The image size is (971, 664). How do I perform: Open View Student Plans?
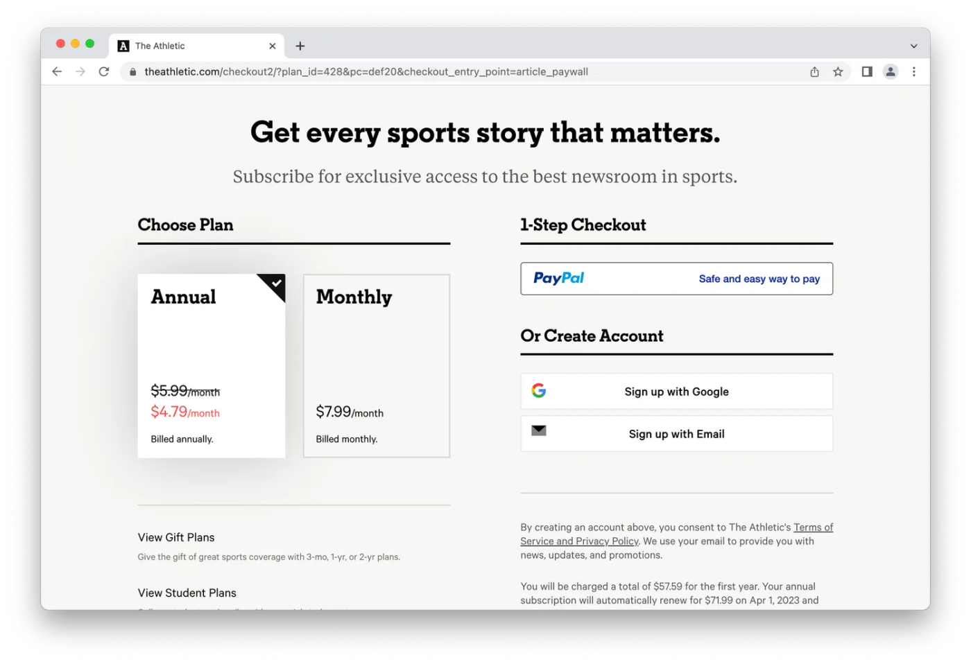coord(187,593)
